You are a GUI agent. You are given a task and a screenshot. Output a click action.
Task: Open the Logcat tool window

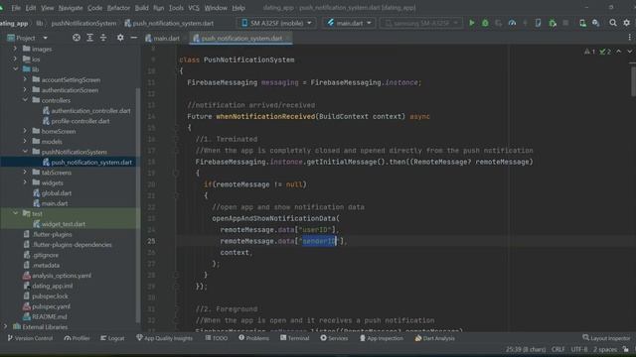[x=112, y=338]
